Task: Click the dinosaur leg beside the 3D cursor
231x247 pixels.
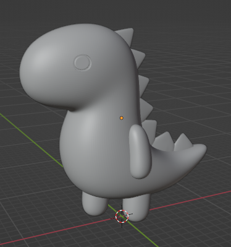Action: click(136, 207)
